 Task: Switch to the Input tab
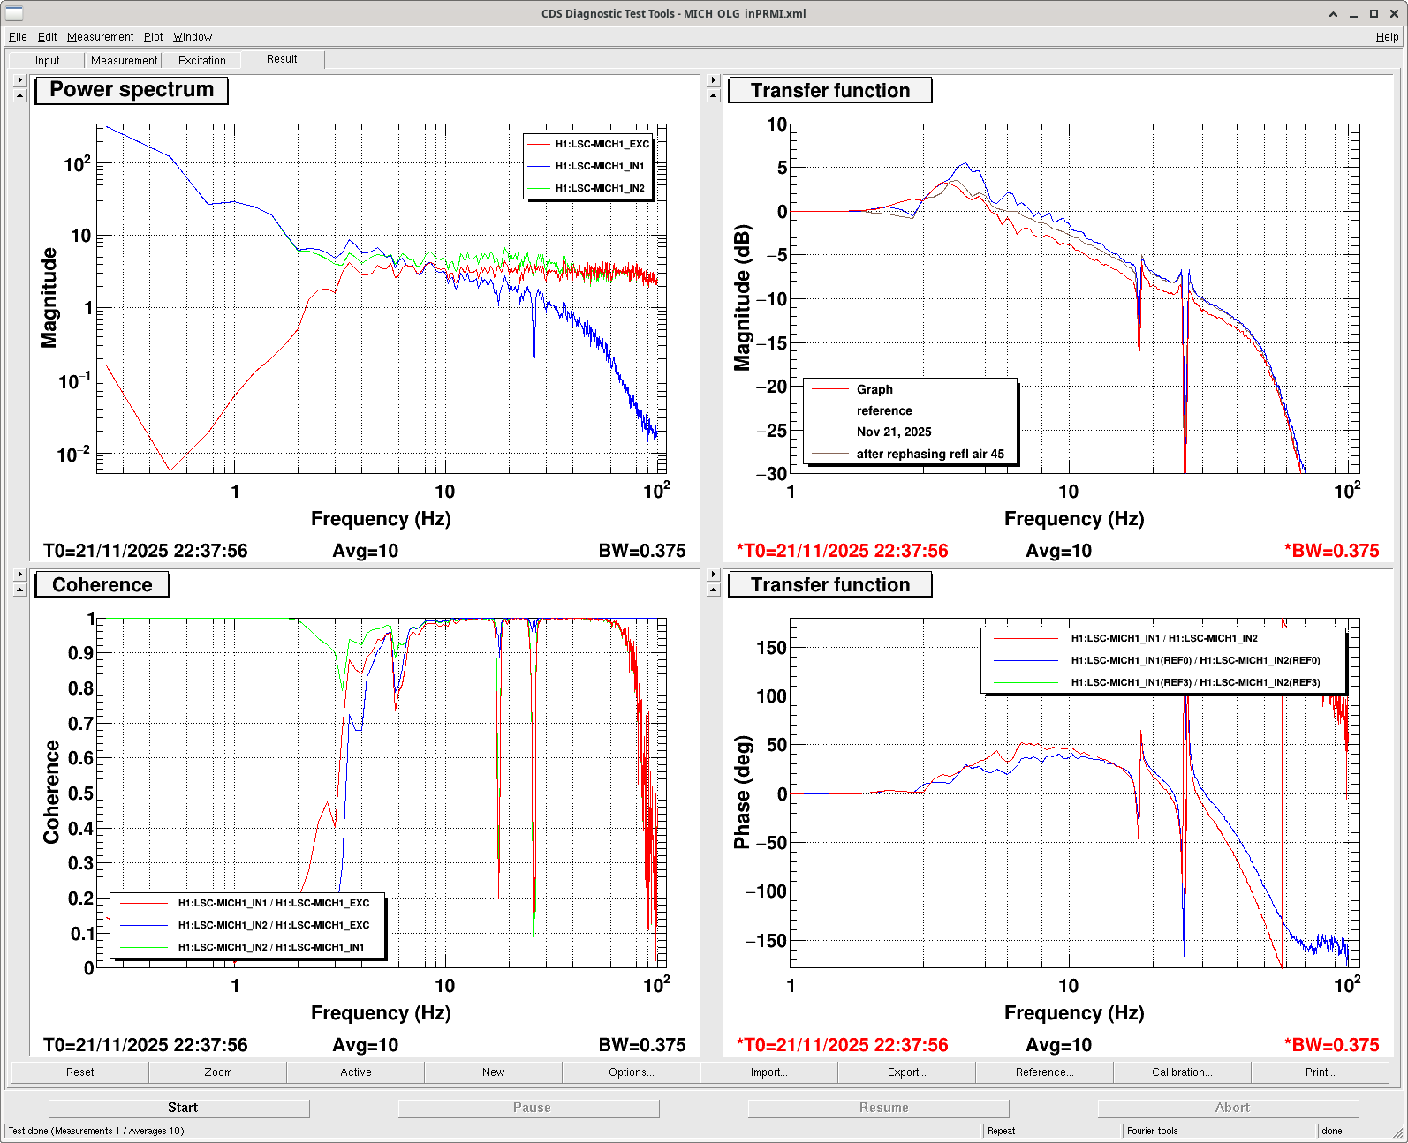pyautogui.click(x=48, y=61)
